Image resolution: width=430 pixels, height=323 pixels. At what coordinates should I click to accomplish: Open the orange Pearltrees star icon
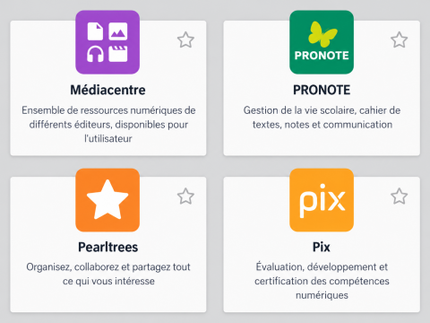pyautogui.click(x=107, y=200)
